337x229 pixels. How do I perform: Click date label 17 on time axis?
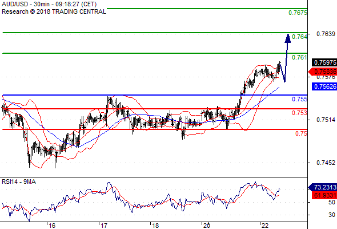(x=103, y=226)
